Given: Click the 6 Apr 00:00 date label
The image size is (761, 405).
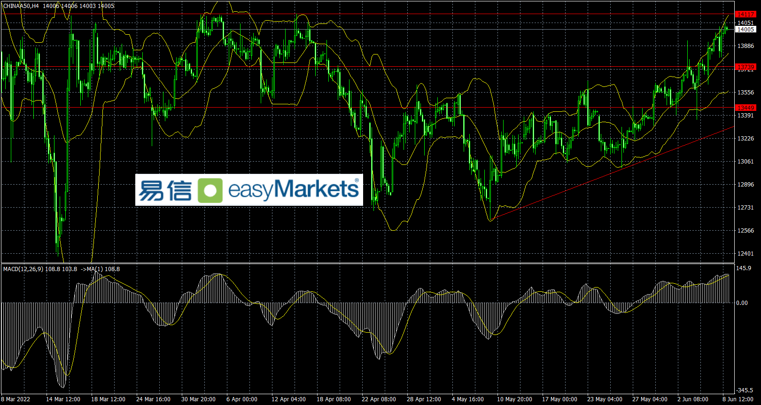Looking at the screenshot, I should (242, 399).
